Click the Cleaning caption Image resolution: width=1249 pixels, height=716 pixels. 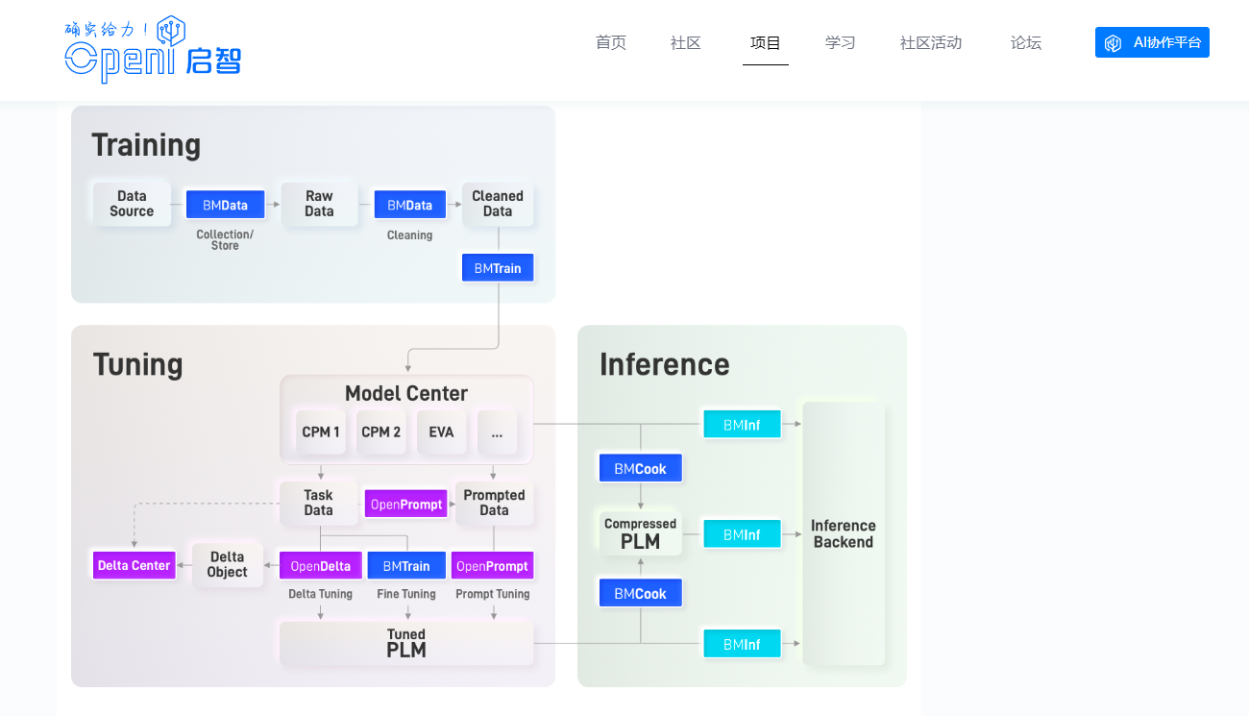409,235
